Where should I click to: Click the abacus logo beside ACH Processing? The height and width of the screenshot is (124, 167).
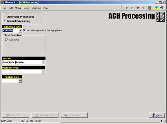coord(161,17)
